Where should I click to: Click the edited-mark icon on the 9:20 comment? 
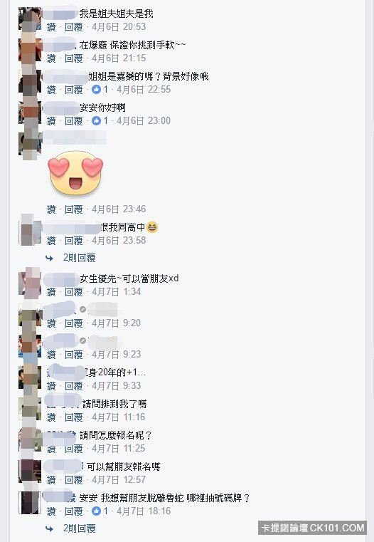click(82, 309)
